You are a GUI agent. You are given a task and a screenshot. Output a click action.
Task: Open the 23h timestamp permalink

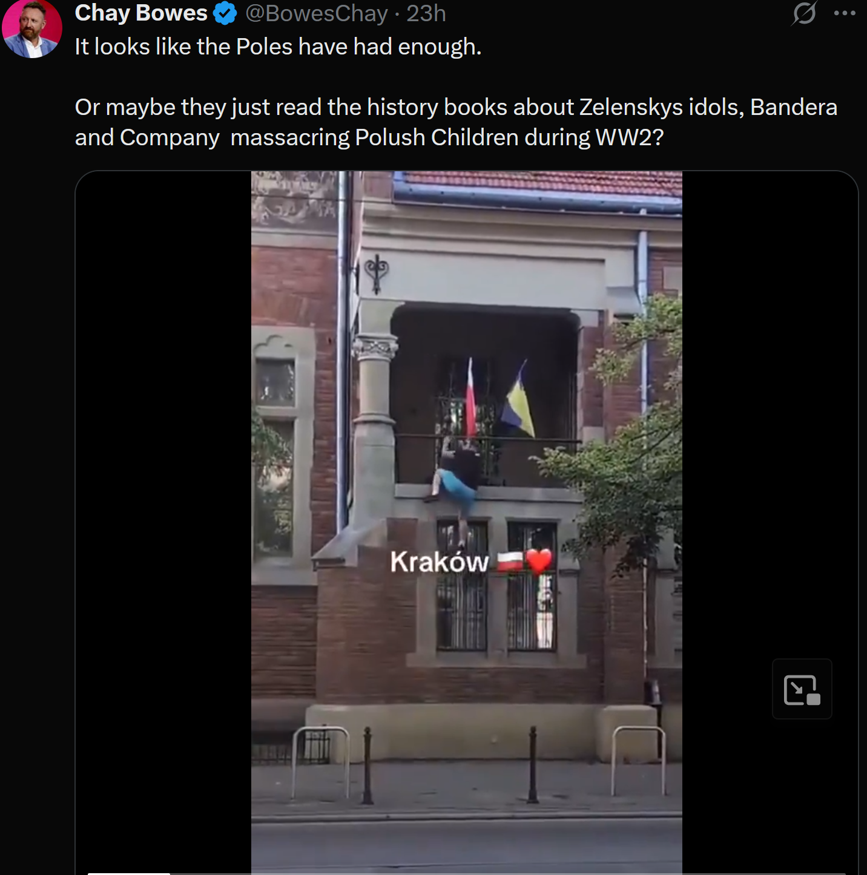(x=426, y=13)
